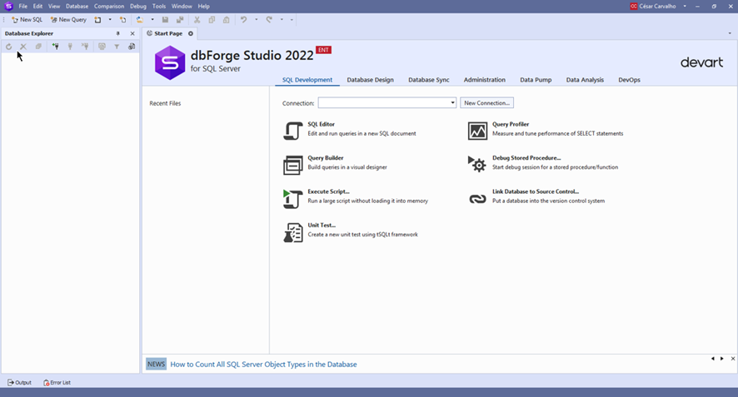Click the Execute Script icon
Viewport: 738px width, 397px height.
292,198
